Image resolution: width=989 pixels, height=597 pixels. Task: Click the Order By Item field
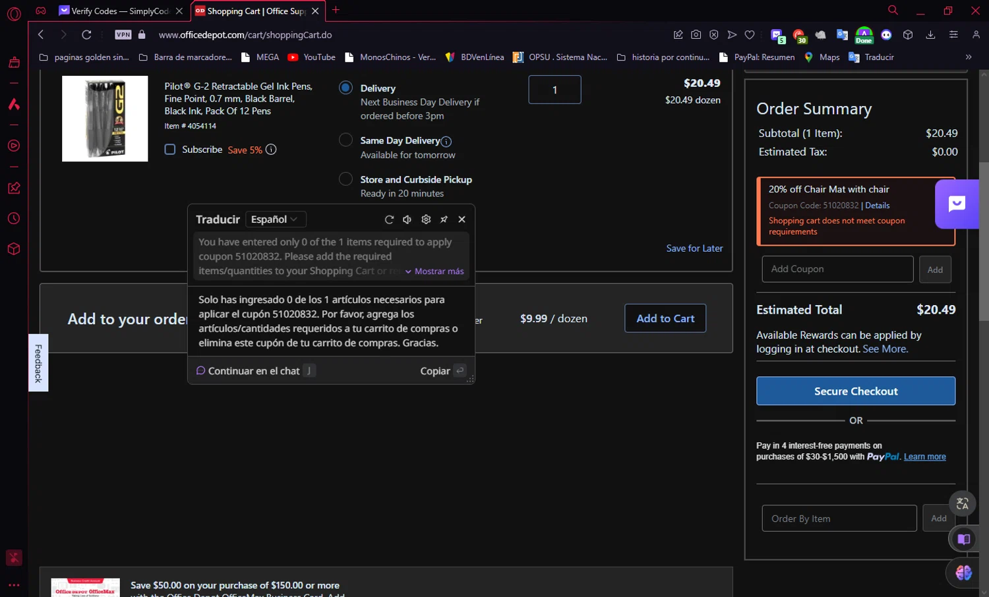(x=839, y=519)
